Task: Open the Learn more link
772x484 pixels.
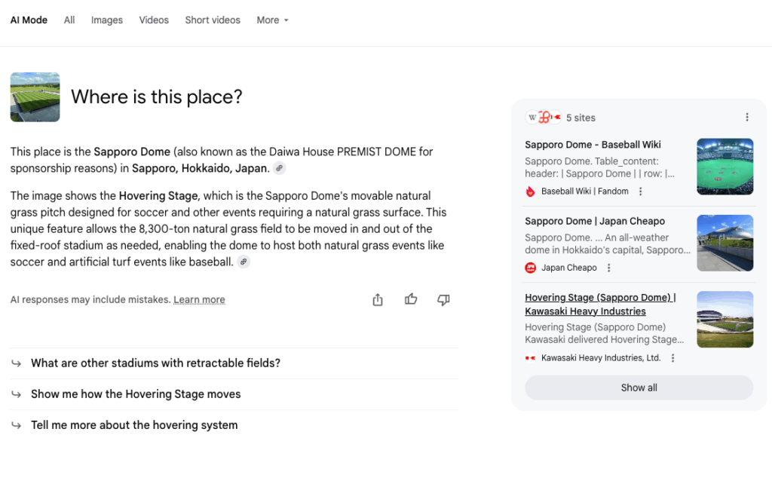Action: point(199,300)
